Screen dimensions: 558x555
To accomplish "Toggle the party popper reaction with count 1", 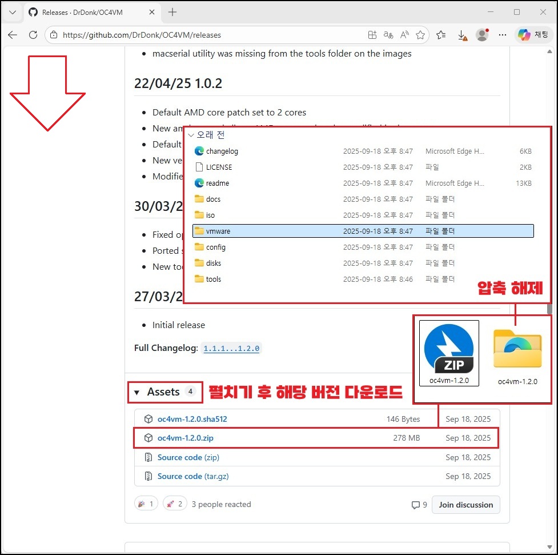I will coord(146,504).
